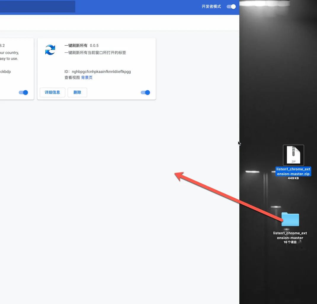Click the 15 个项目 folder count label

pyautogui.click(x=290, y=242)
